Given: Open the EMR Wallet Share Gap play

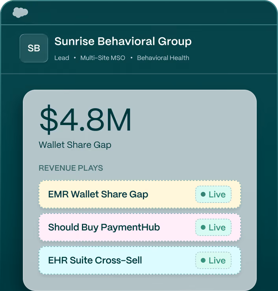Looking at the screenshot, I should coord(140,194).
